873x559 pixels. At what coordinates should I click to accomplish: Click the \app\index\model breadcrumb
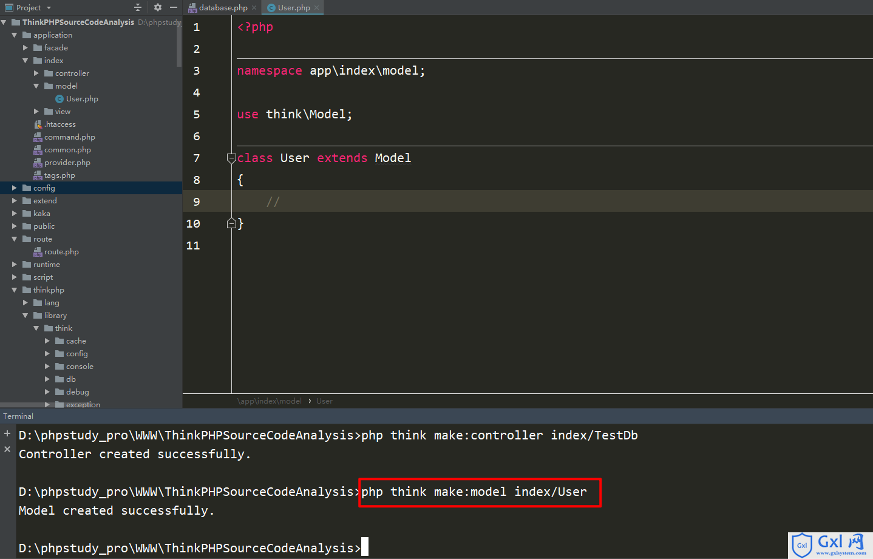tap(270, 401)
